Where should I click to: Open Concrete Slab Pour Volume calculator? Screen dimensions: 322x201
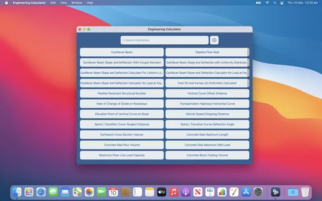[122, 145]
